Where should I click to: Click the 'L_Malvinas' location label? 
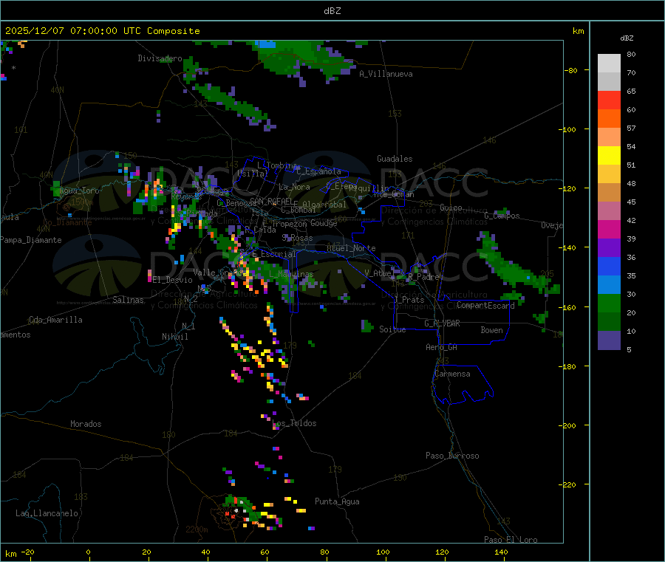pos(291,274)
